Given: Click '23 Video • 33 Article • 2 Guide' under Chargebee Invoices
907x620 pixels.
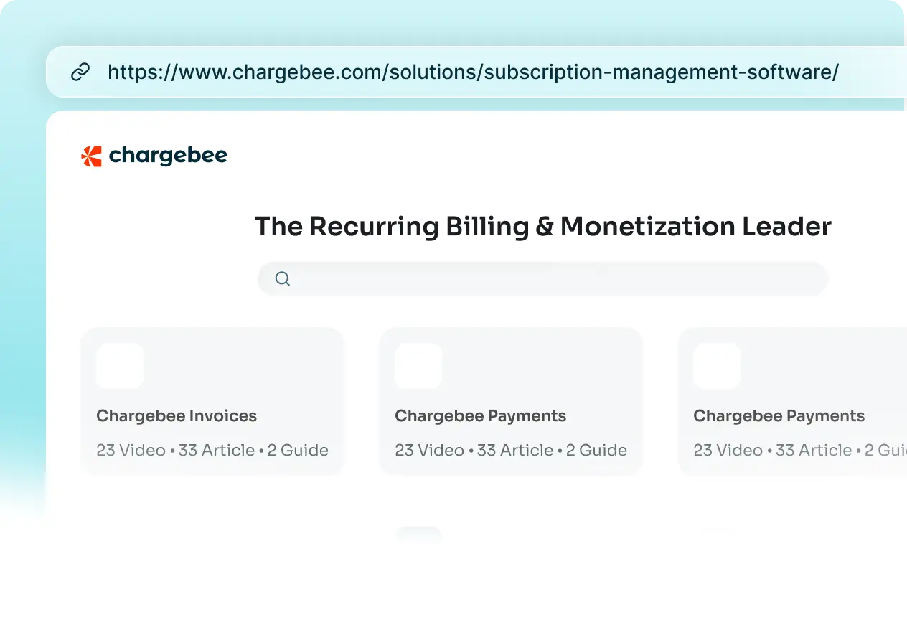Looking at the screenshot, I should [x=212, y=451].
